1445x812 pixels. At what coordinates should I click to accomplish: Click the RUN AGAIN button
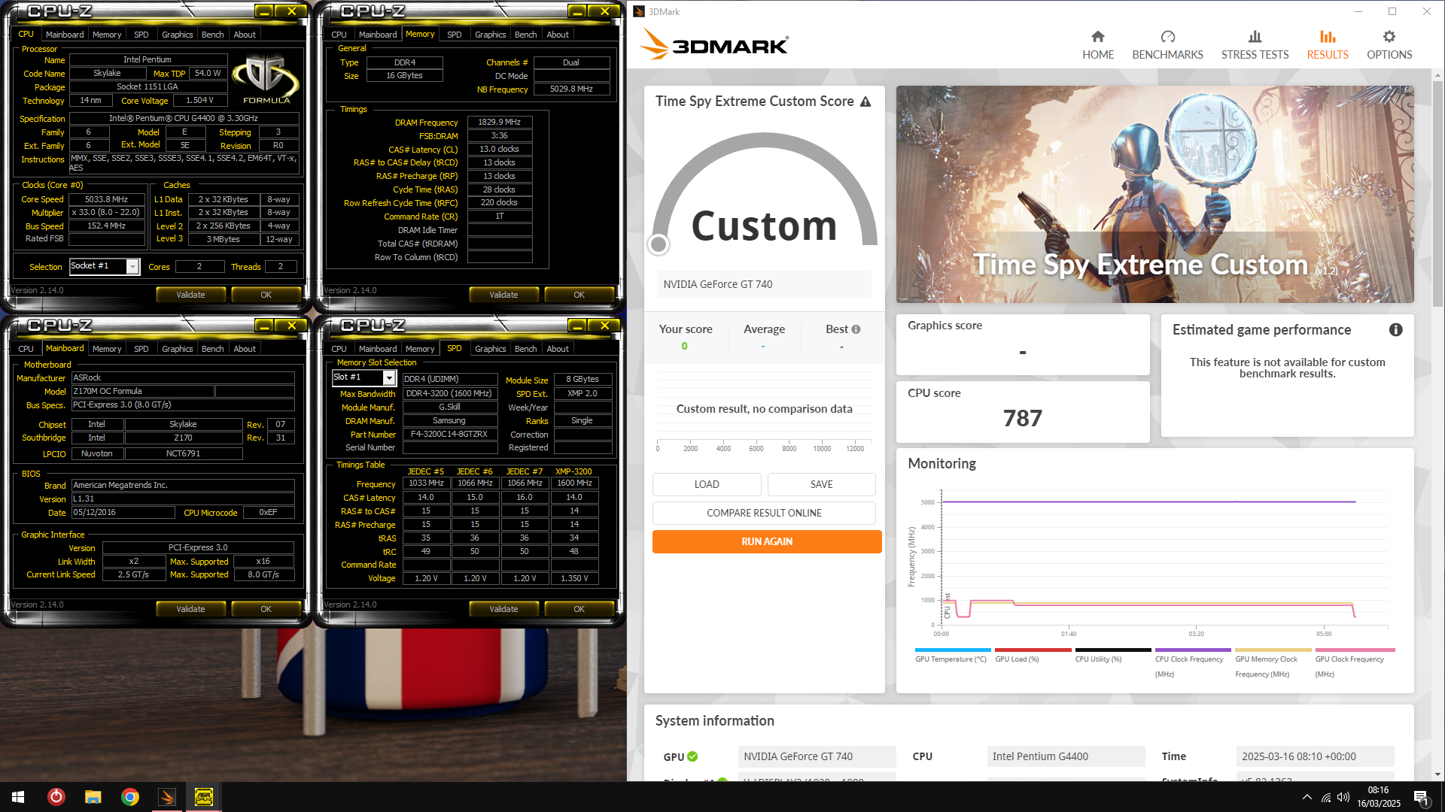[x=767, y=541]
